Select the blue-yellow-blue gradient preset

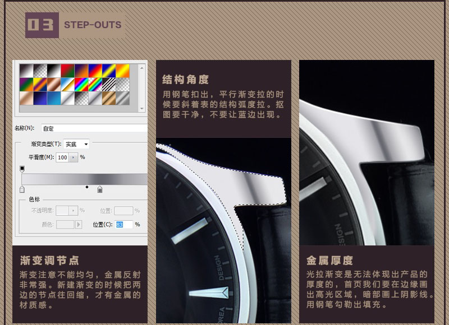(x=109, y=71)
